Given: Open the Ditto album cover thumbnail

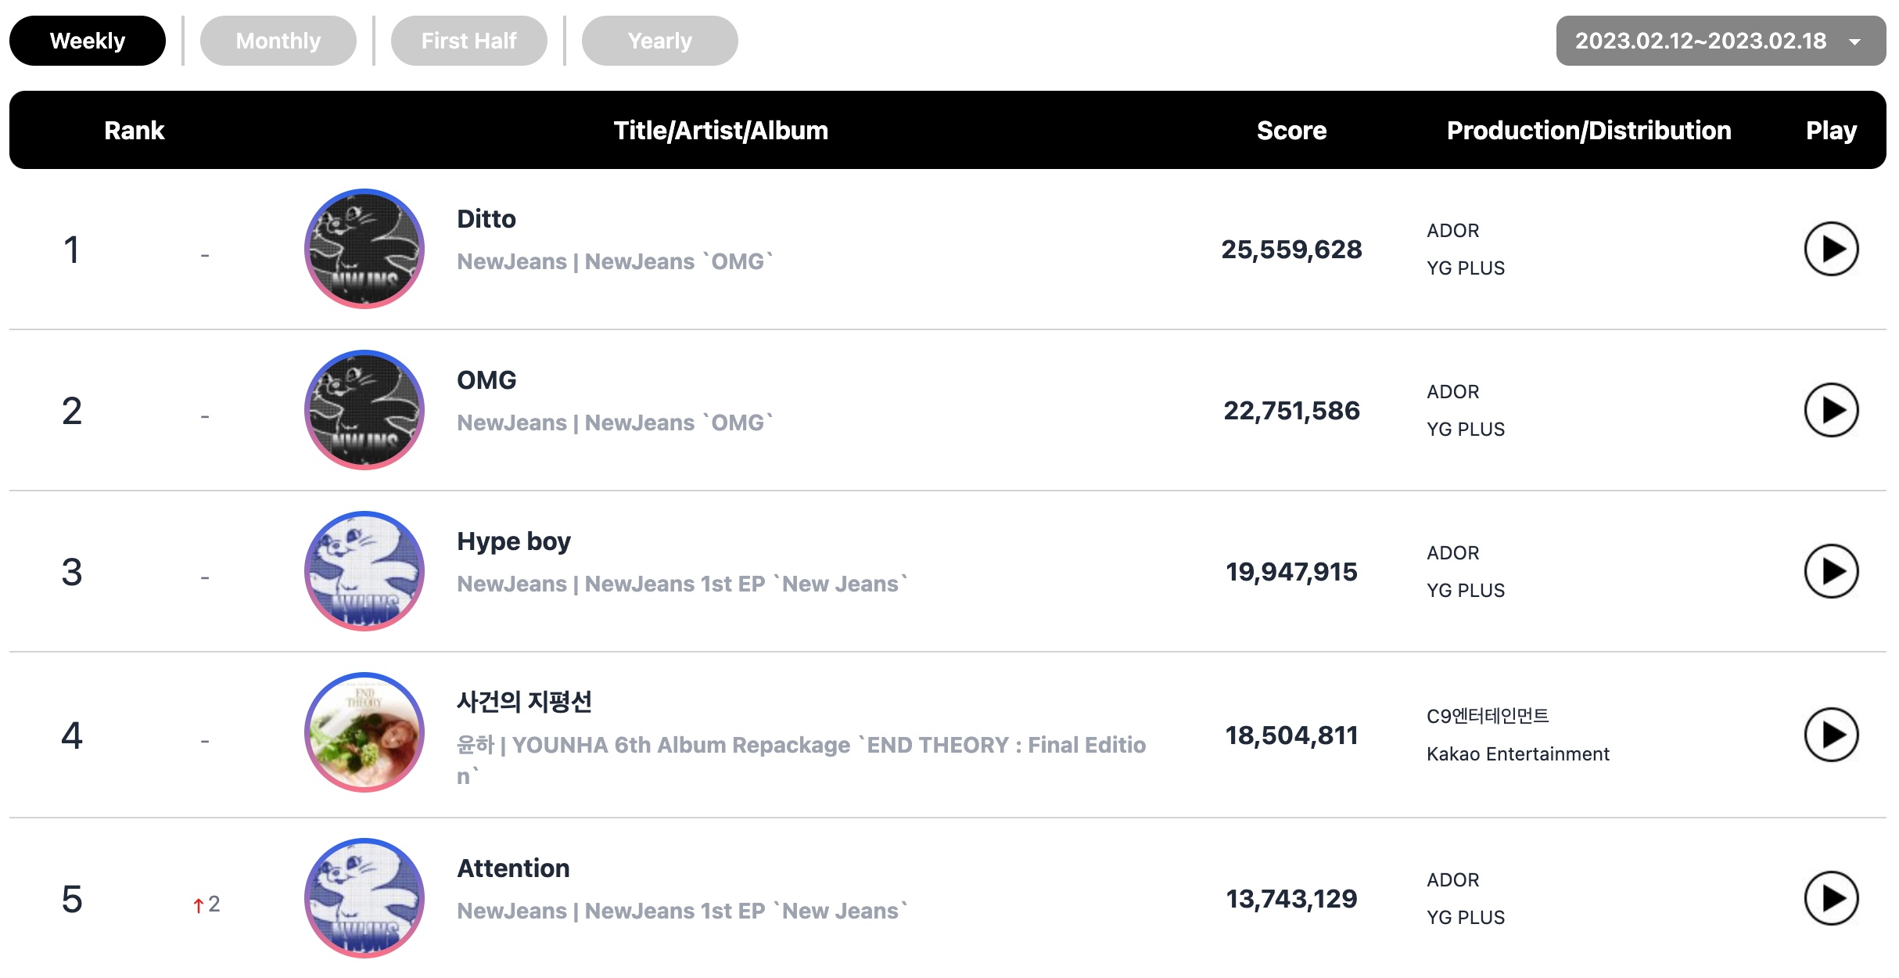Looking at the screenshot, I should coord(364,249).
